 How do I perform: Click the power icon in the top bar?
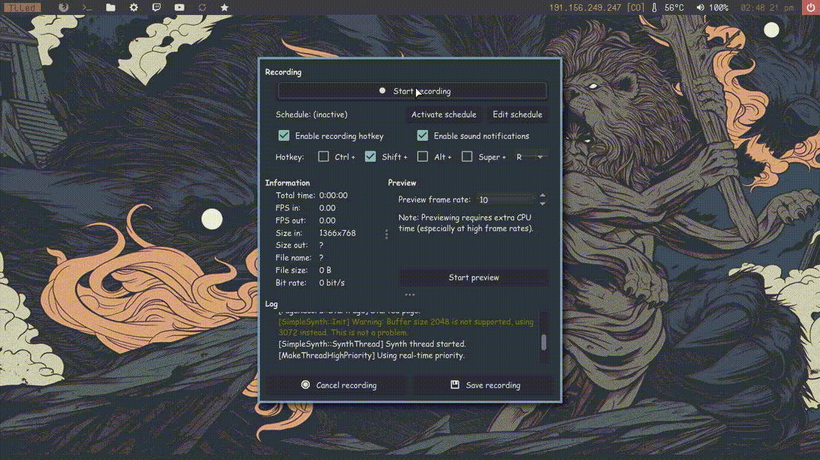click(x=811, y=8)
